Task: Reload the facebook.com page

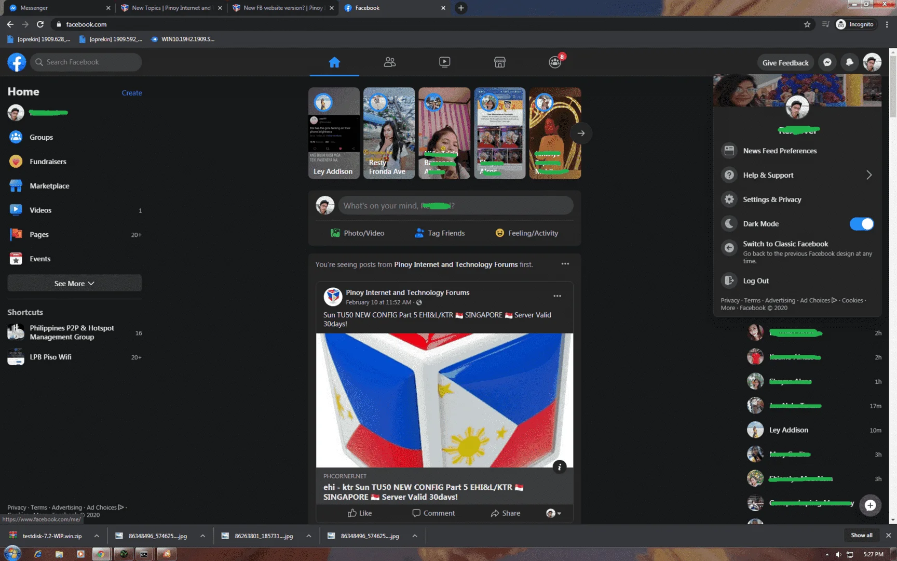Action: [40, 24]
